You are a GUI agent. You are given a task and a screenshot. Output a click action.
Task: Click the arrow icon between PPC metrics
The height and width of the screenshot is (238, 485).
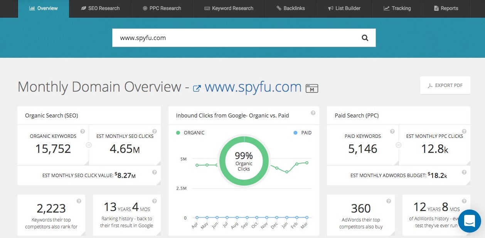pyautogui.click(x=399, y=145)
